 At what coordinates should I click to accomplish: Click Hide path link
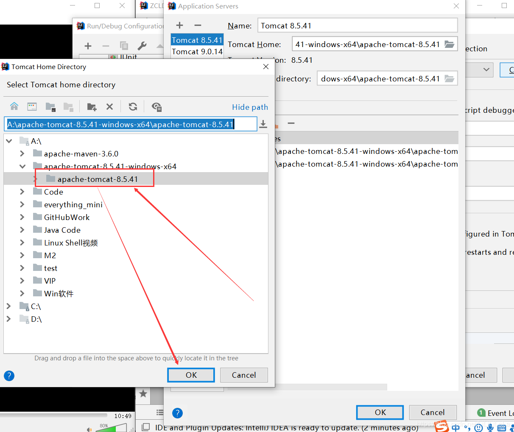250,107
